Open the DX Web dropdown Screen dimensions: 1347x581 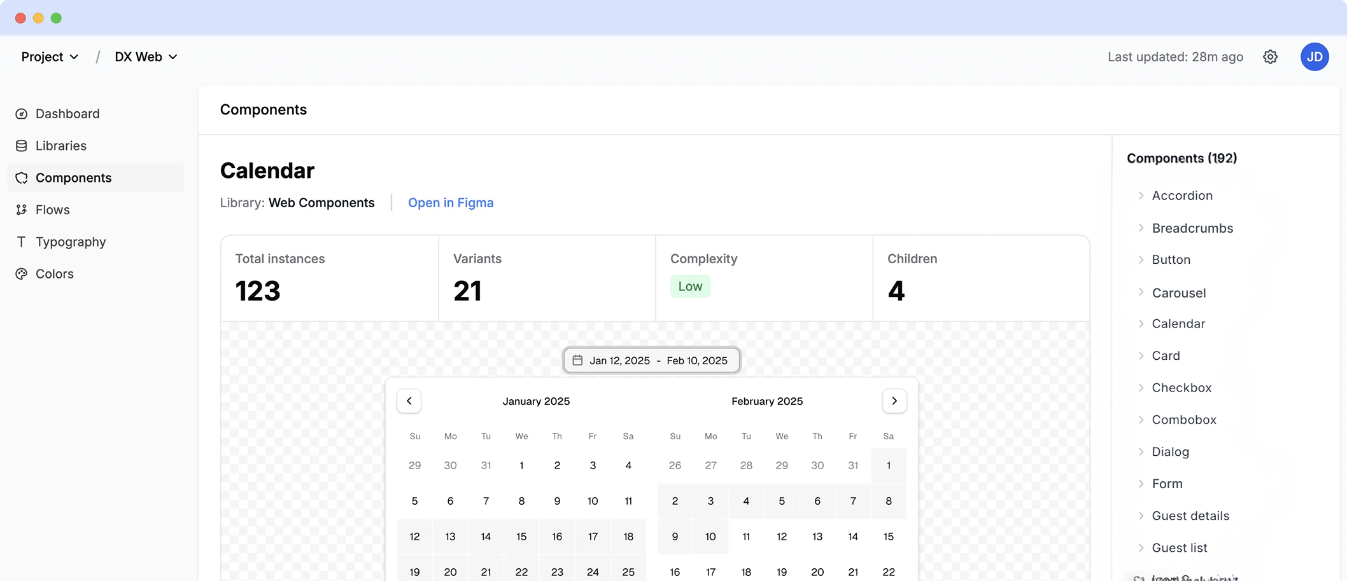pos(146,57)
